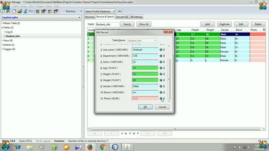Collapse the Tables (2) node
This screenshot has height=151, width=269.
point(2,27)
